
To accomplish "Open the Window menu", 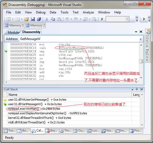I will click(104, 12).
